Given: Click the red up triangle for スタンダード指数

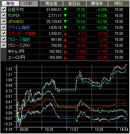Looking at the screenshot, I should 65,34.
